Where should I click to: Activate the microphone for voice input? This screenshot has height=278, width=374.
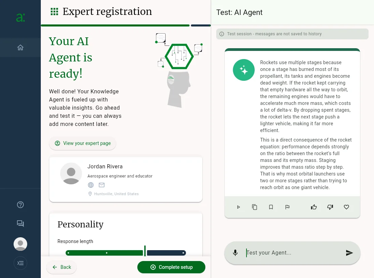coord(235,253)
